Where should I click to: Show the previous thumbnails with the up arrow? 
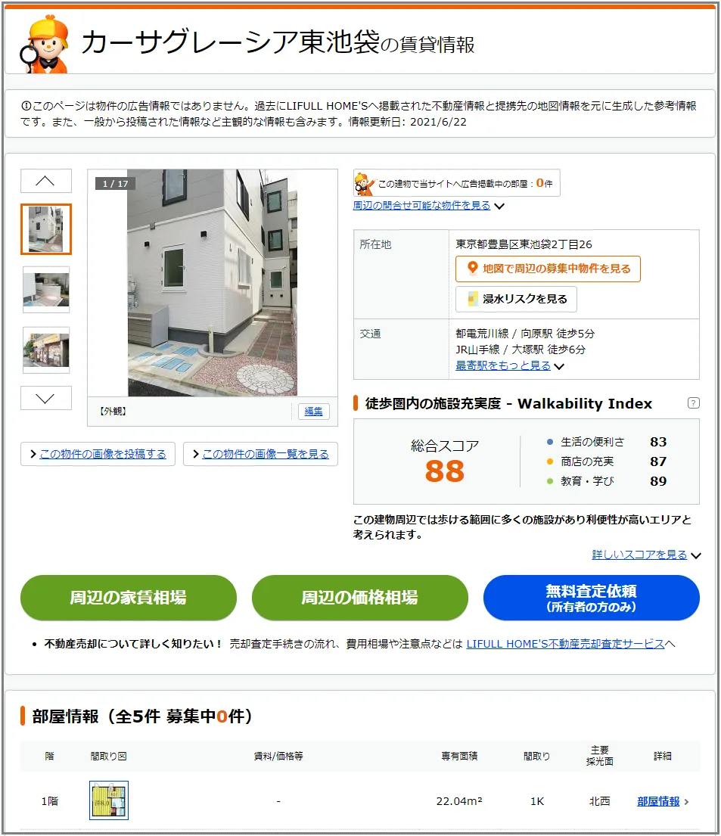[46, 181]
